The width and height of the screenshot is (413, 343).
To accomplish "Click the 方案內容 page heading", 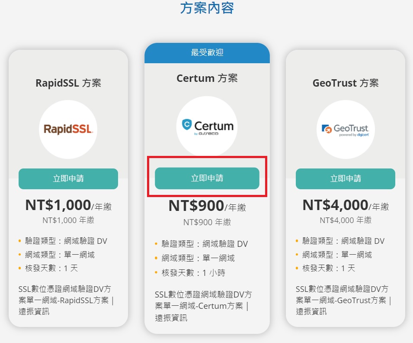I will pyautogui.click(x=207, y=8).
